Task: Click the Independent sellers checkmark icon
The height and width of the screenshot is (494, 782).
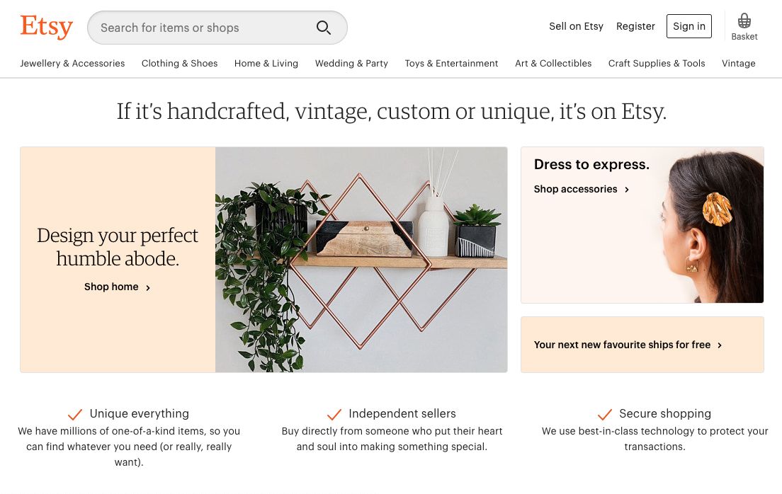Action: [334, 415]
